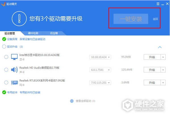Click 升级 for Realtek RTL81XX网卡驱动
This screenshot has height=119, width=170.
point(152,83)
